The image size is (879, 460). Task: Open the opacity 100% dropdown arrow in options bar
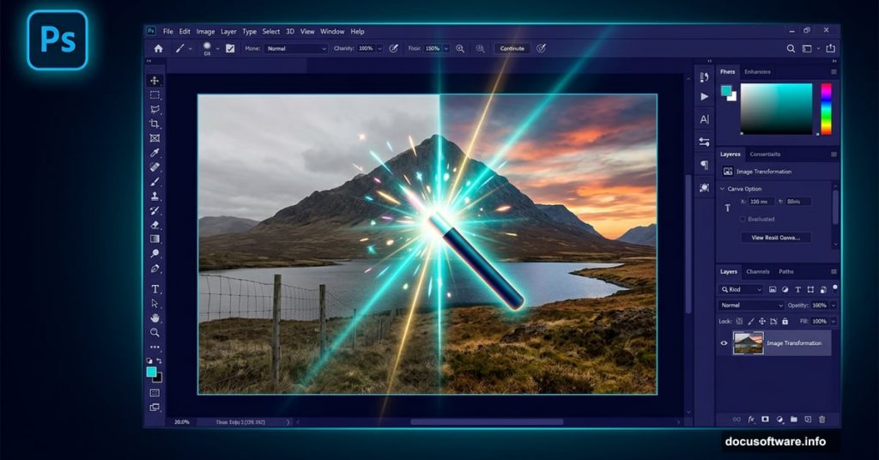click(379, 49)
